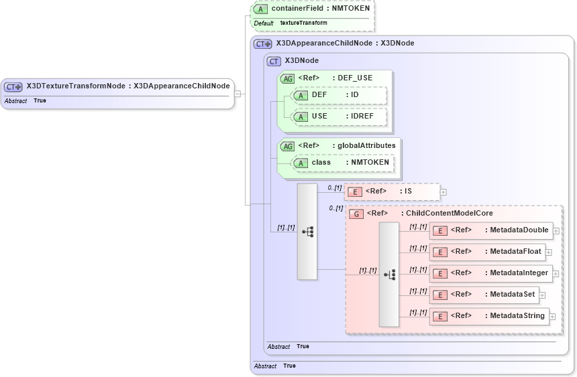Select the ChildContentModelCore reference label

coord(430,213)
